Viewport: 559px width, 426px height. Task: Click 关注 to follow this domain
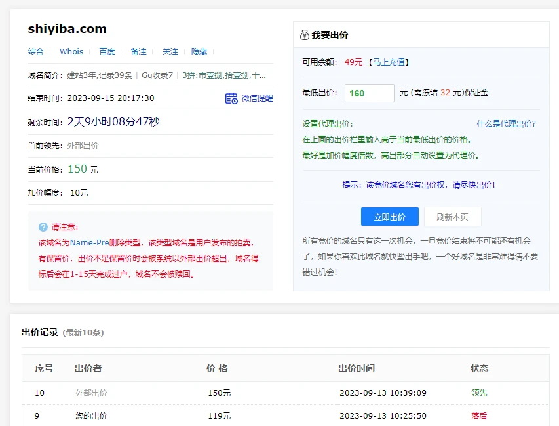[170, 52]
